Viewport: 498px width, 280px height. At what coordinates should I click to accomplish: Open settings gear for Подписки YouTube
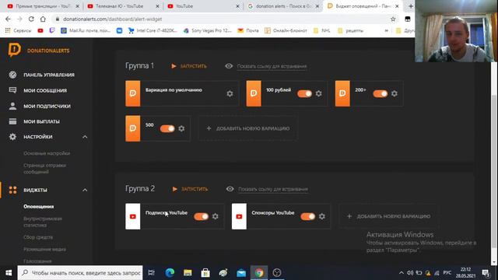coord(215,216)
